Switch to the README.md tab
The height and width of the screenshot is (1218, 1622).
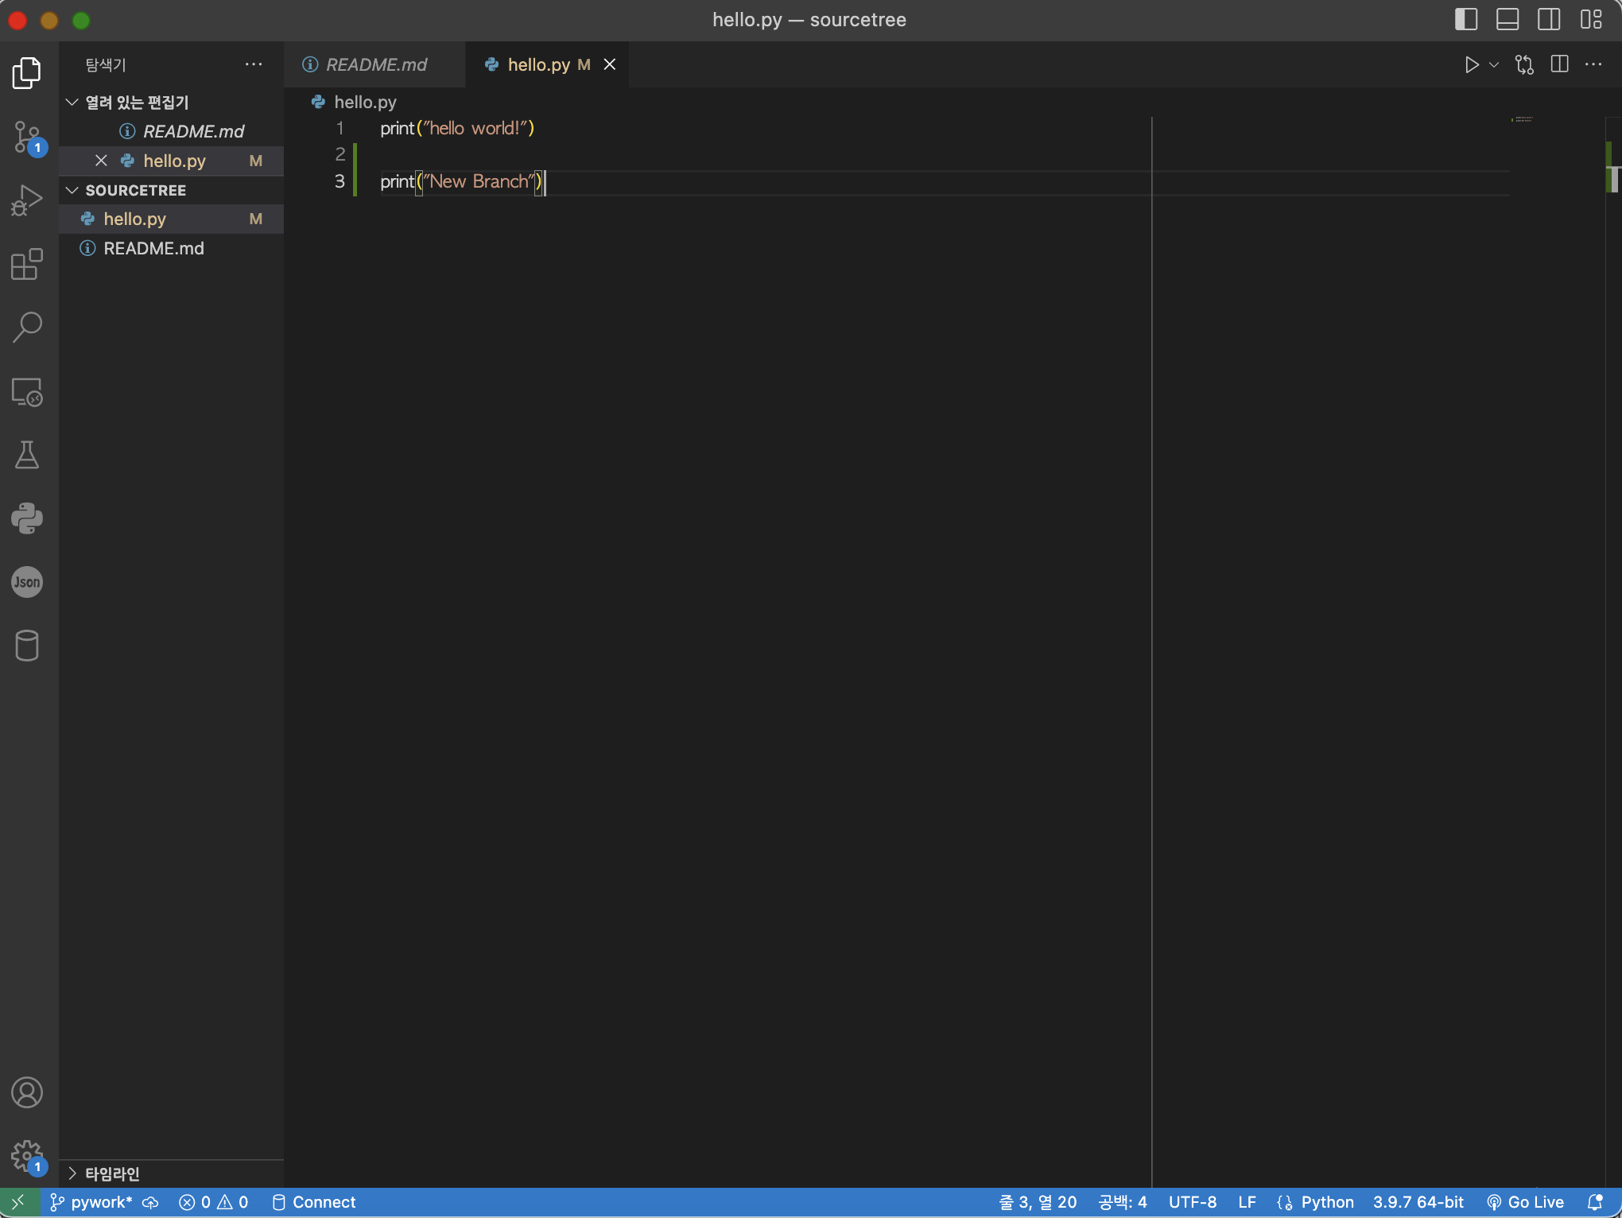pos(375,65)
